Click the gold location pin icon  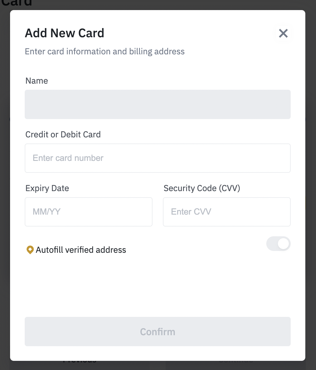click(x=30, y=250)
